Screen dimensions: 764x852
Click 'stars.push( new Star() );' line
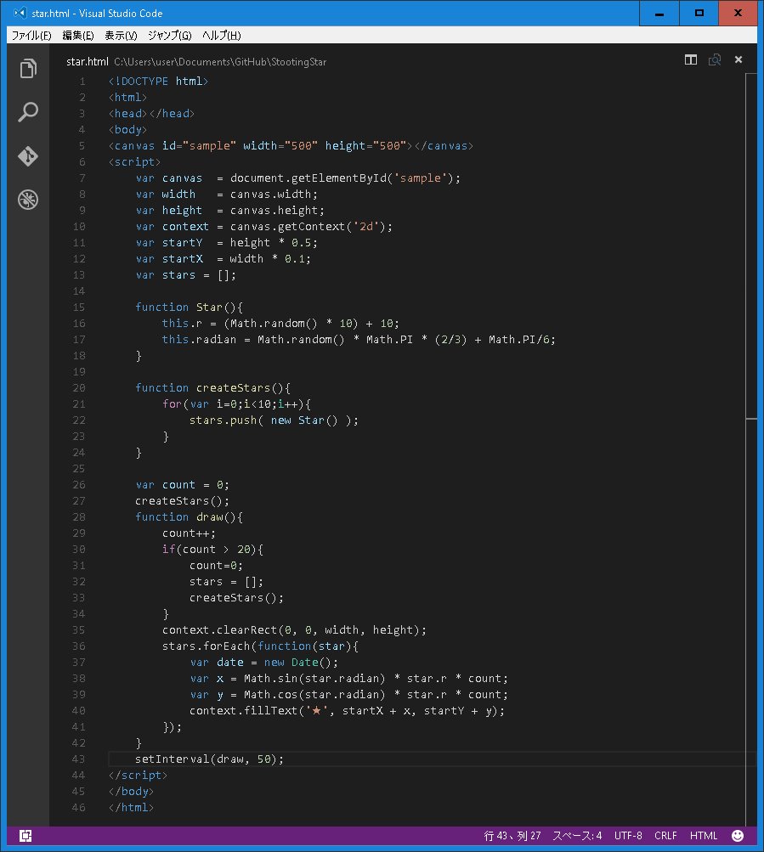[274, 420]
